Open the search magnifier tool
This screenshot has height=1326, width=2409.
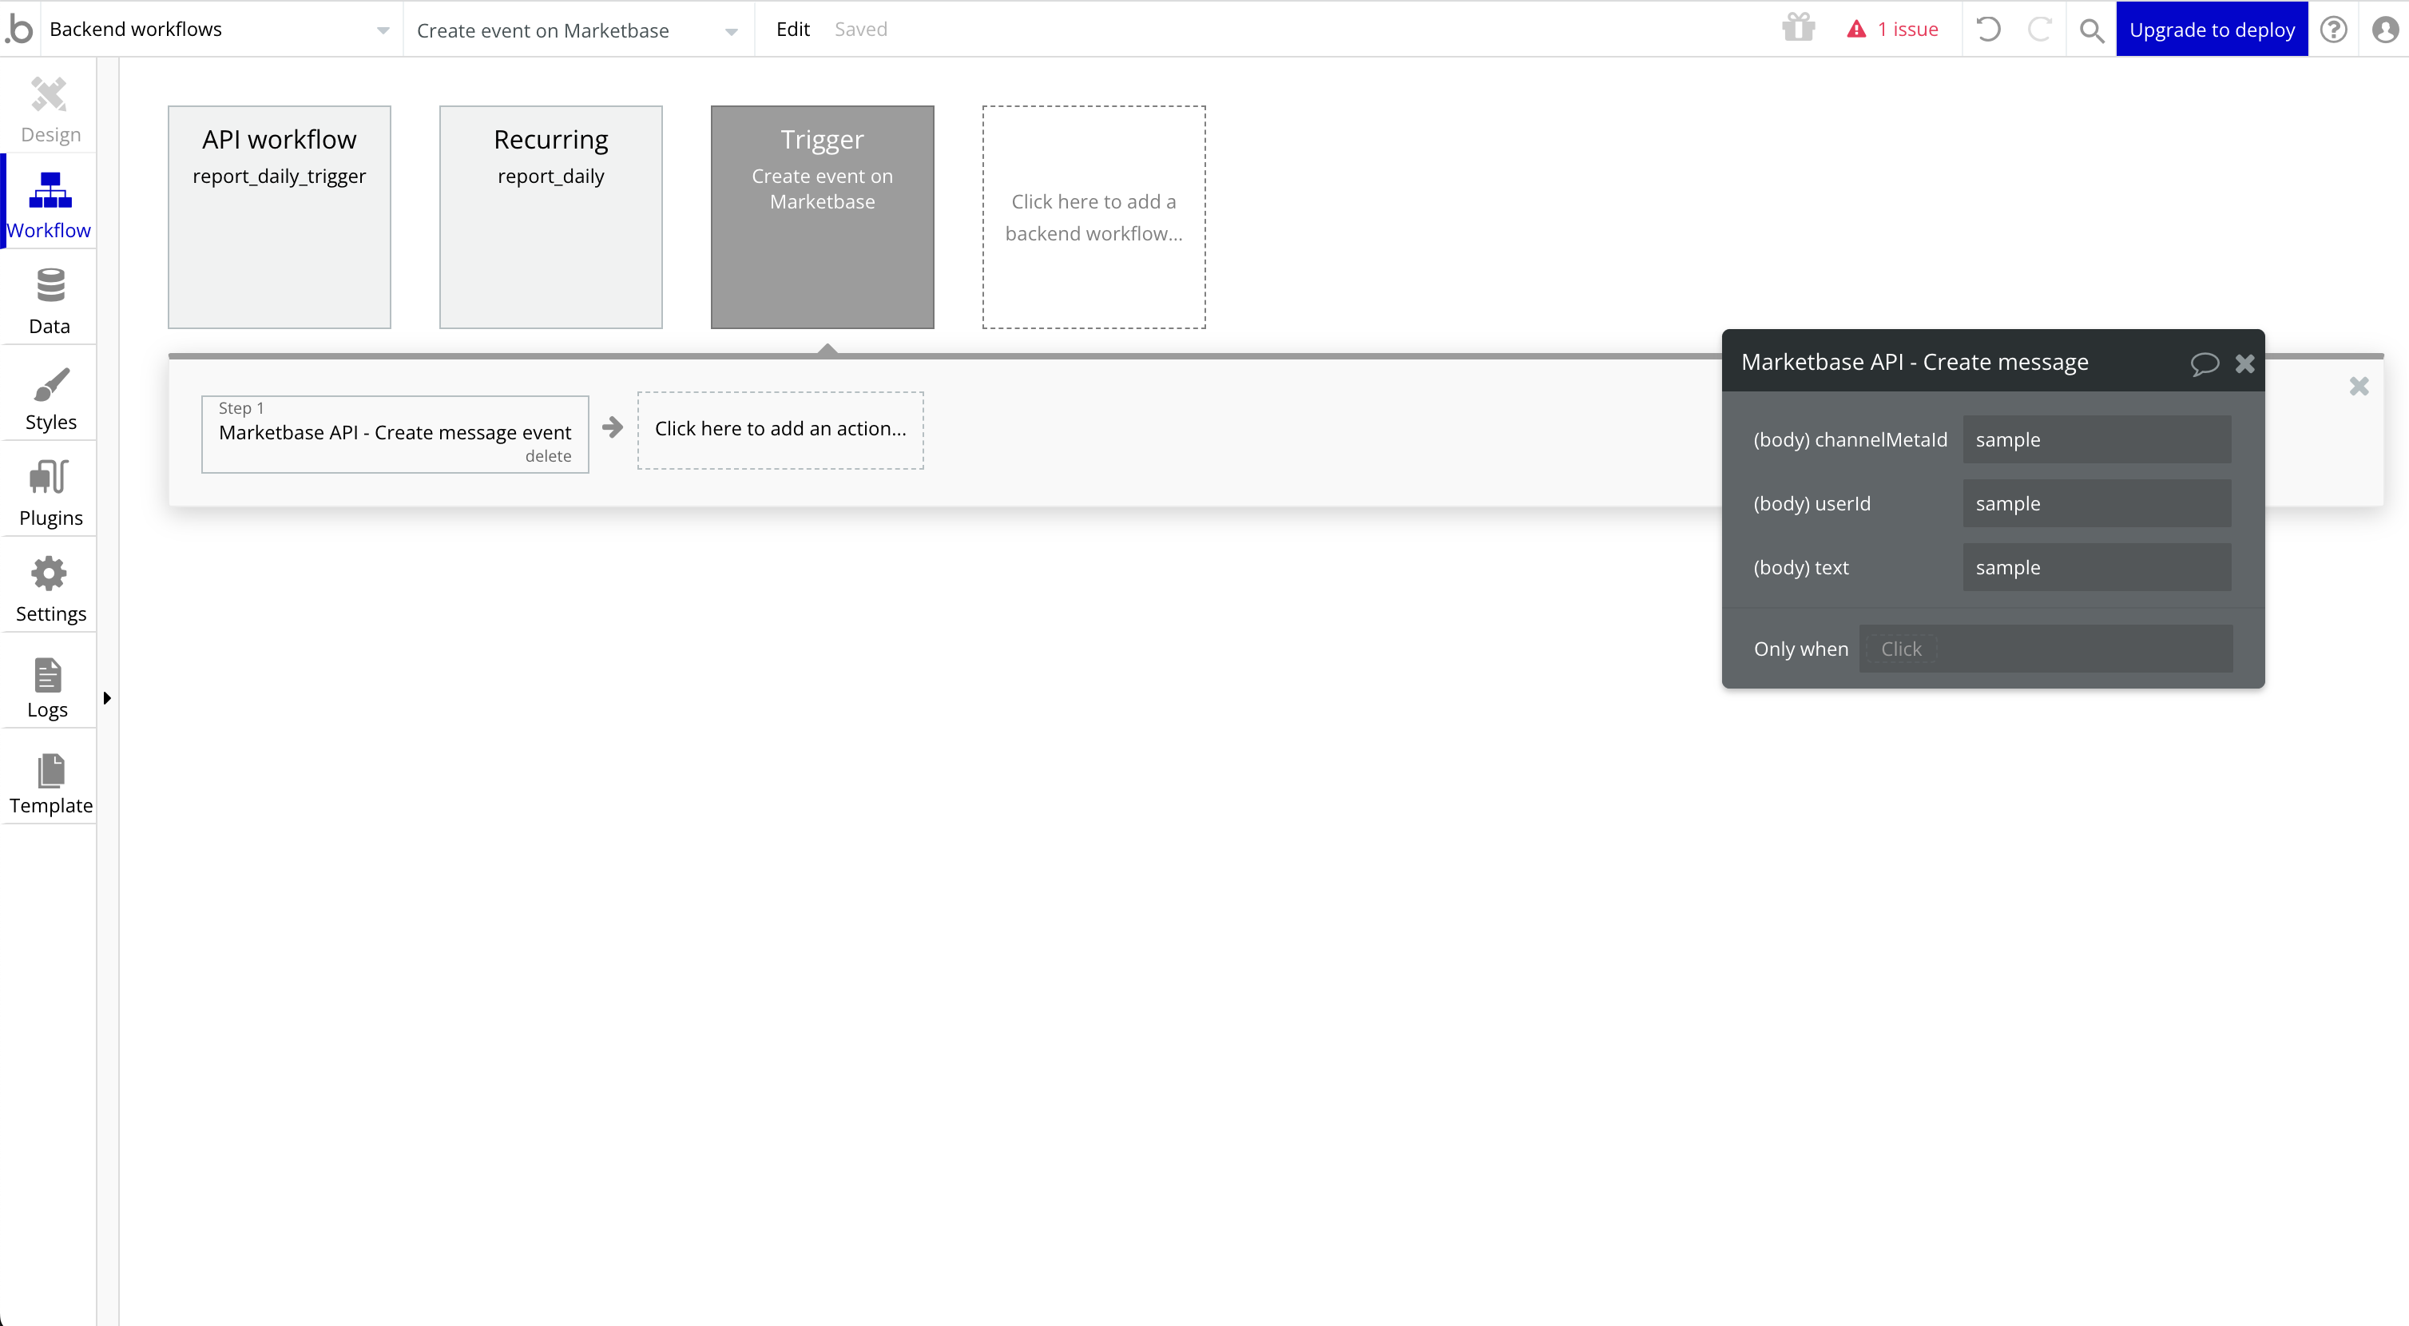point(2091,30)
